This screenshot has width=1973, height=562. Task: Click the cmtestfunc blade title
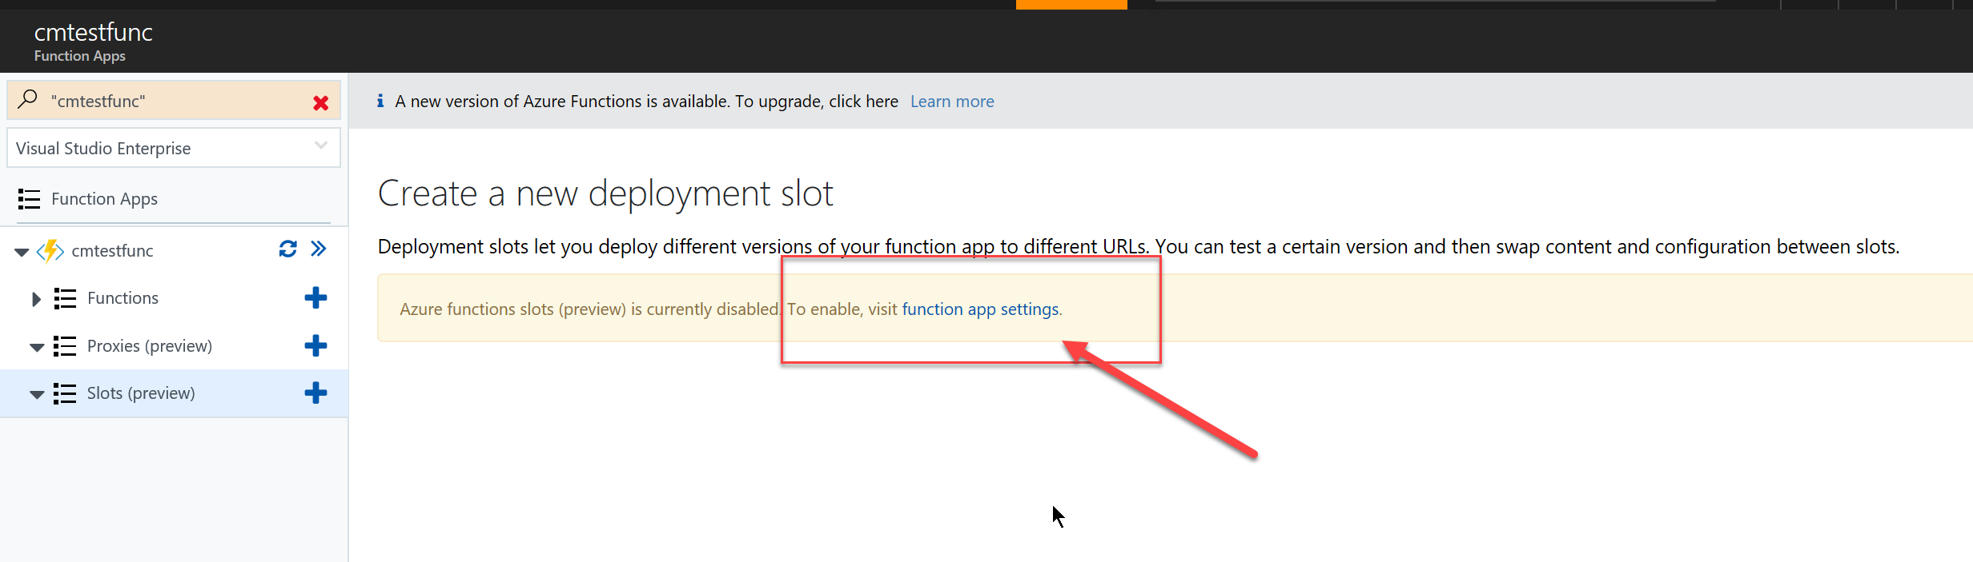pos(93,32)
